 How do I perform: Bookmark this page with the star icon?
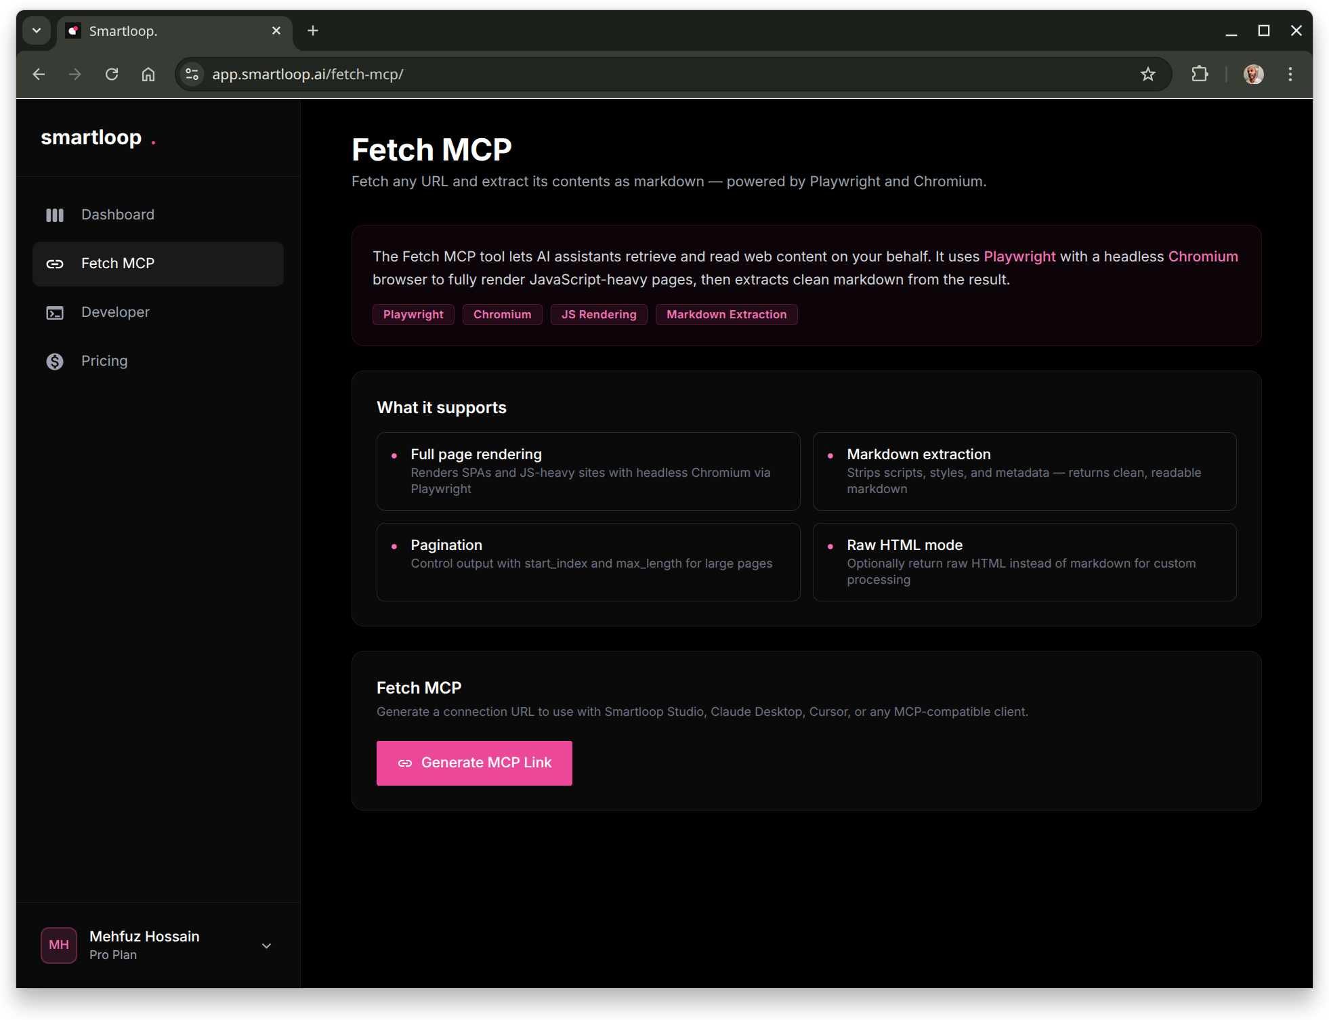(1147, 75)
